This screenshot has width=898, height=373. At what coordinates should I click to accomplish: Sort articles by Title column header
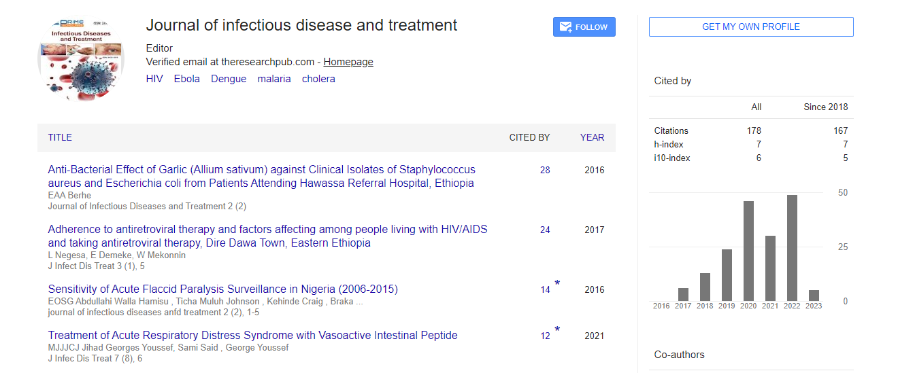pyautogui.click(x=60, y=137)
